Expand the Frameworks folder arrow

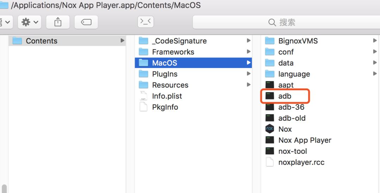pyautogui.click(x=248, y=51)
